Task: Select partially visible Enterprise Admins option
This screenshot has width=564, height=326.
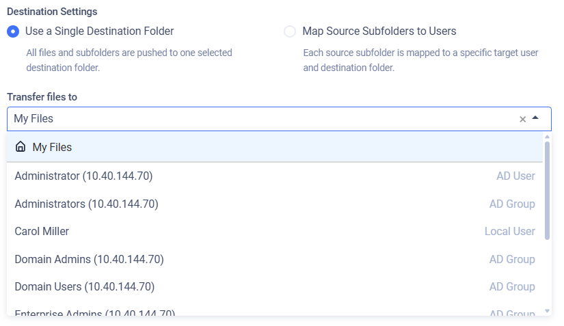Action: pos(274,311)
